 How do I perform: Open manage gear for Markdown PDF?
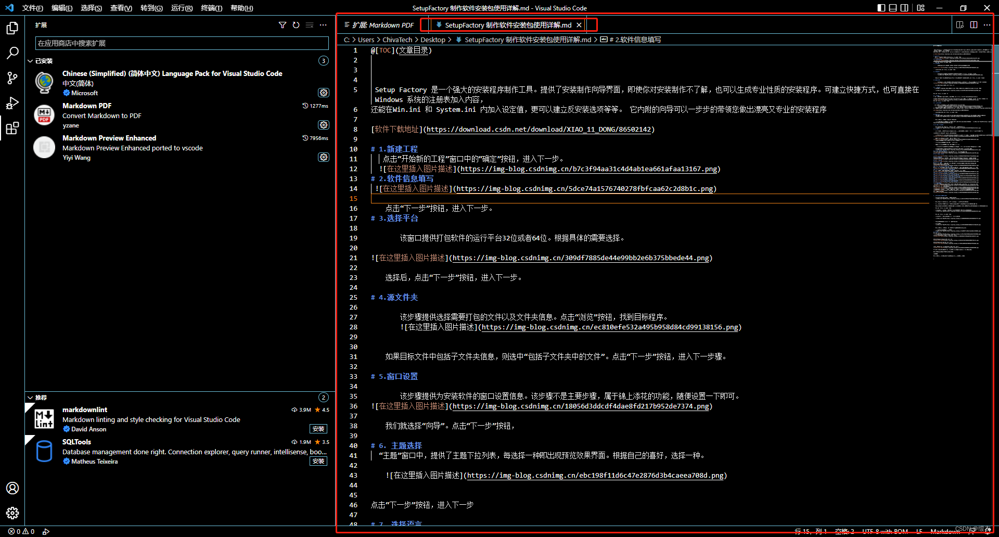324,125
